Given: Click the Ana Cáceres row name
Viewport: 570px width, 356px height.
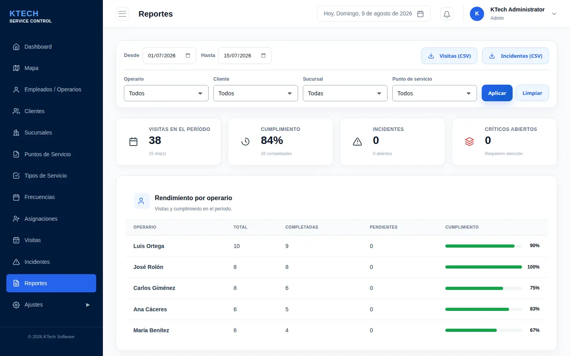Looking at the screenshot, I should point(150,309).
